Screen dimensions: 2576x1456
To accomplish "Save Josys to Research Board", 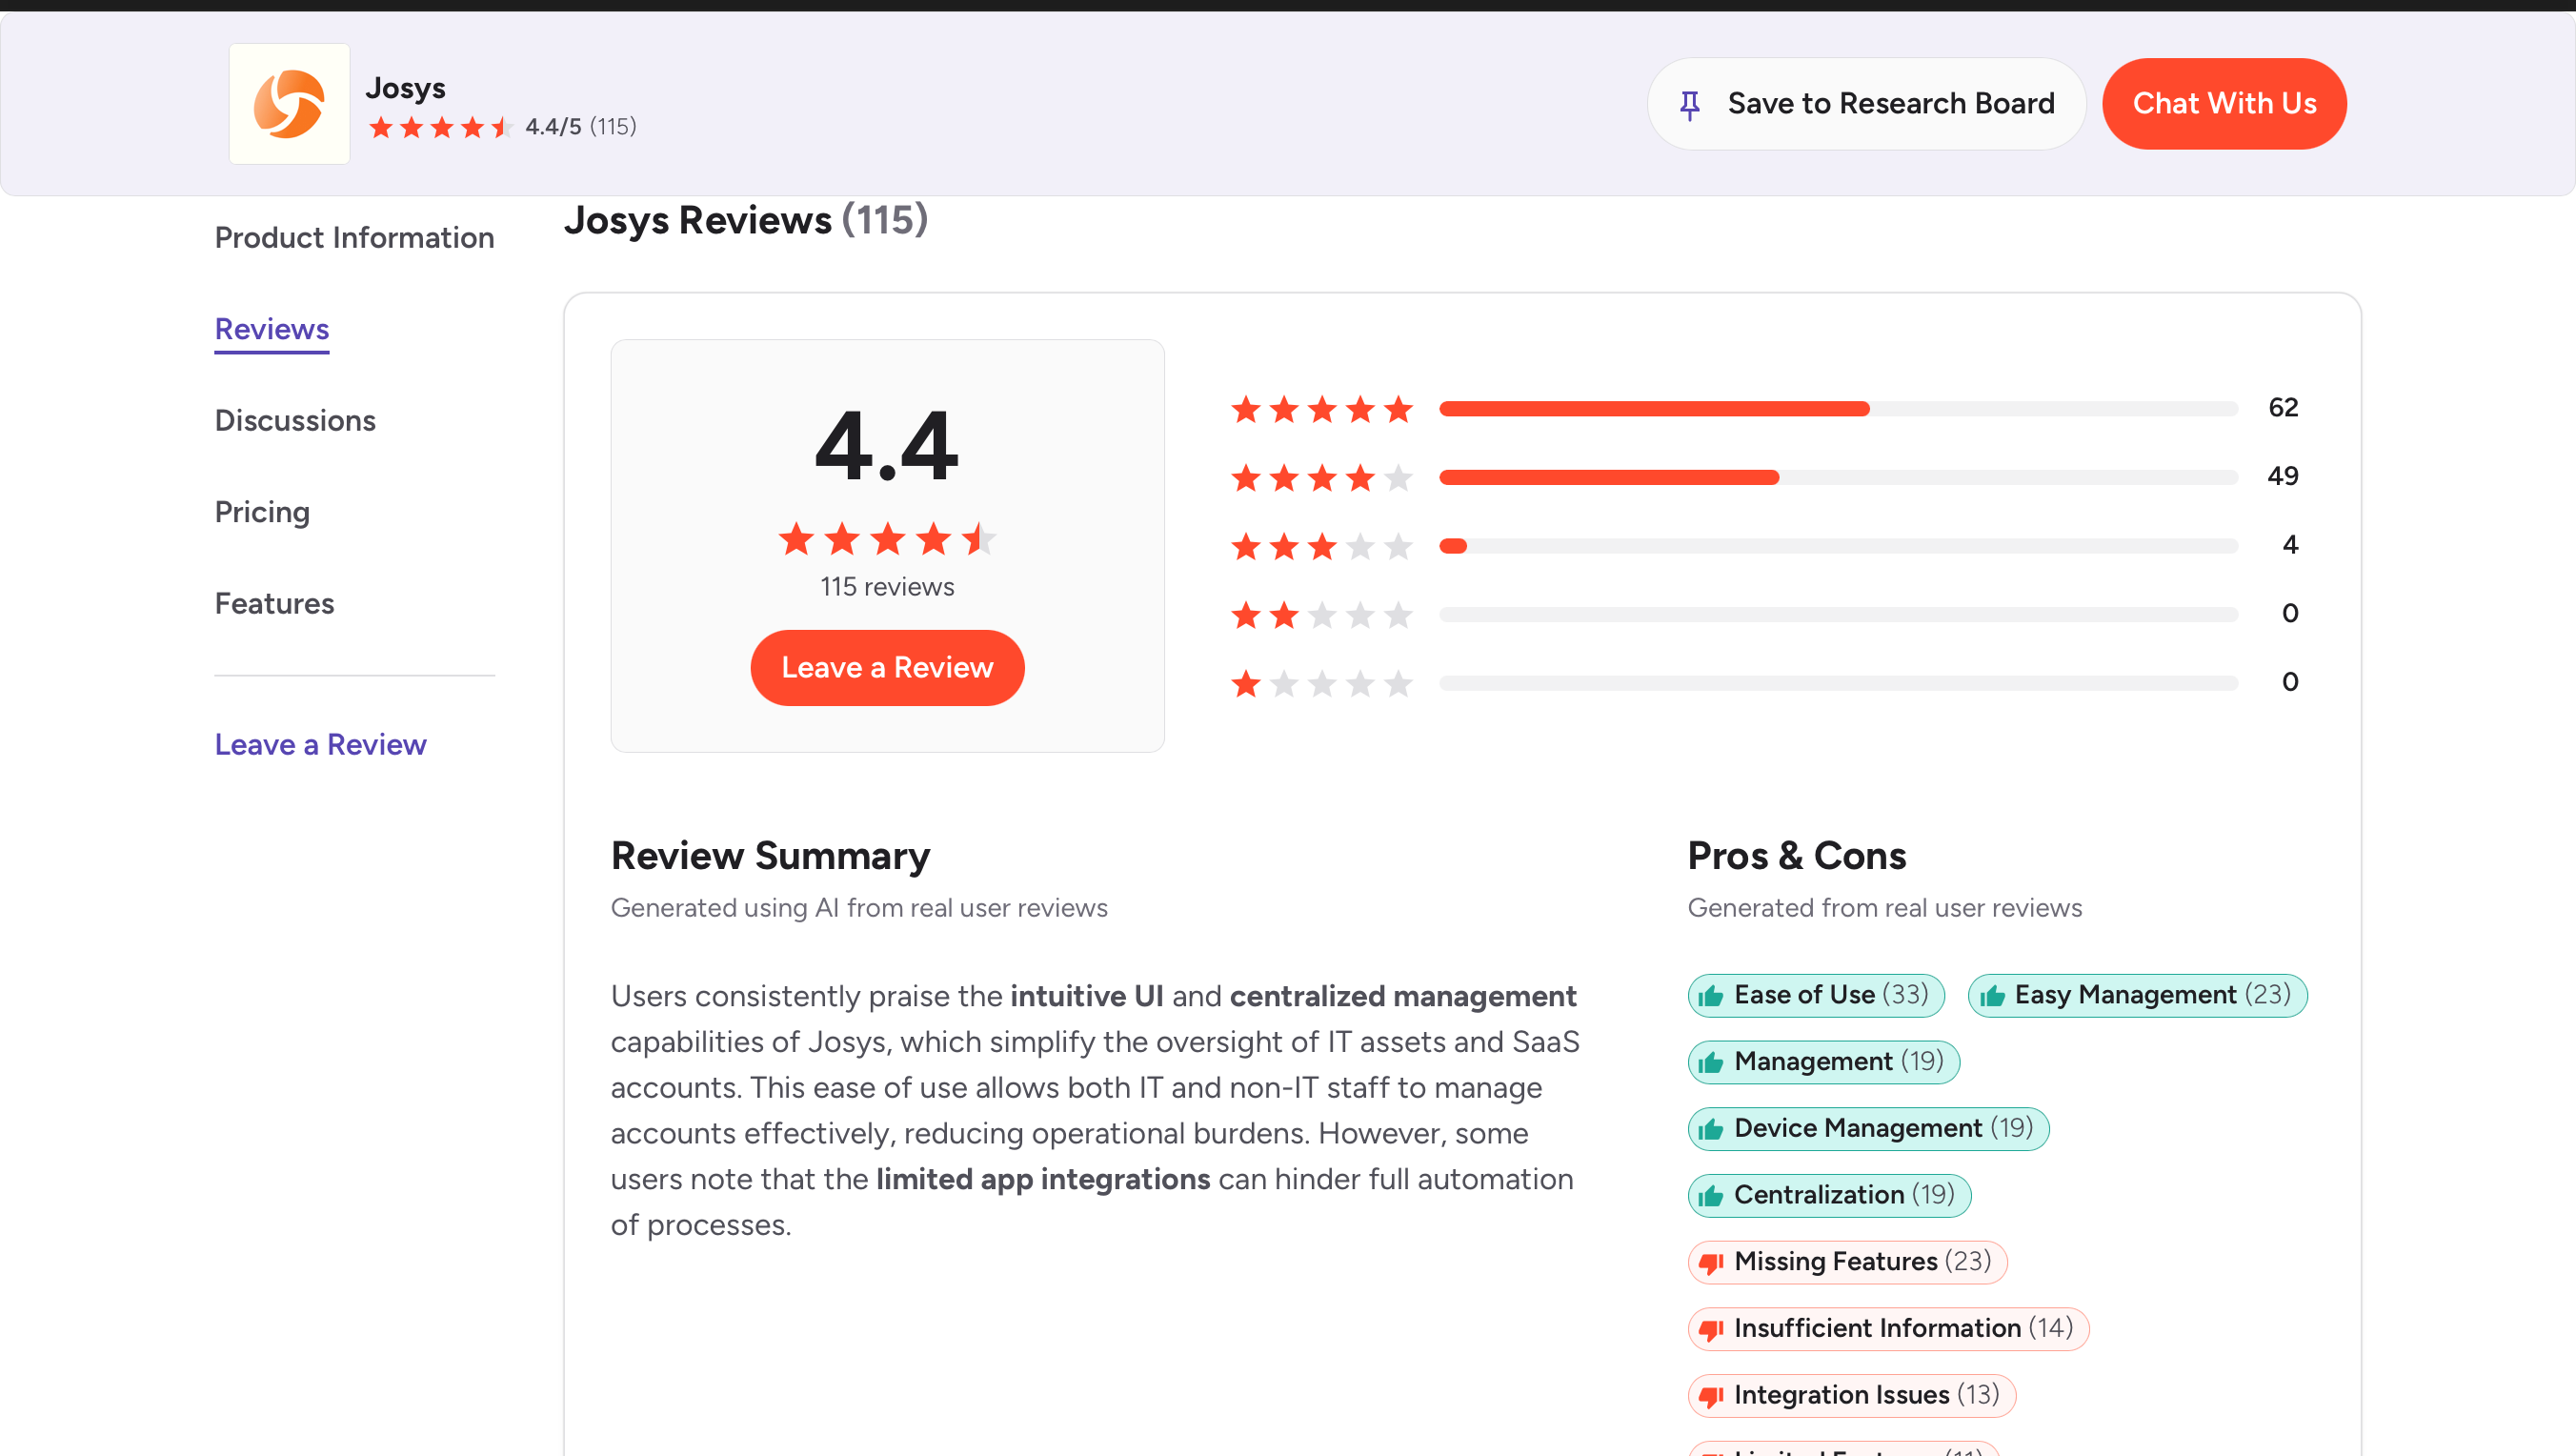I will point(1866,104).
